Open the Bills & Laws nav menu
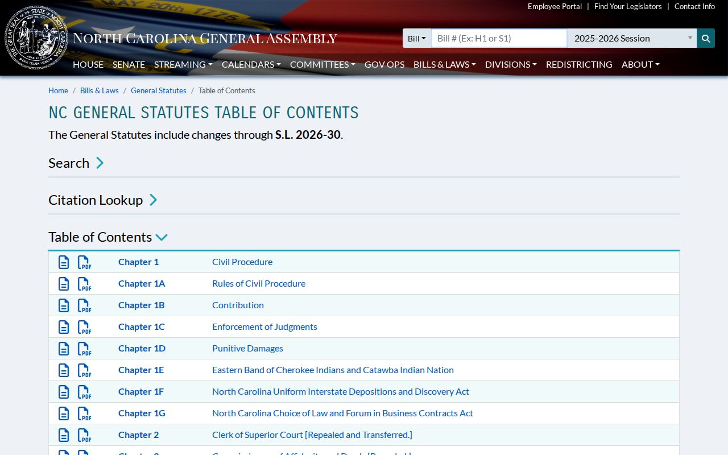 click(x=445, y=64)
